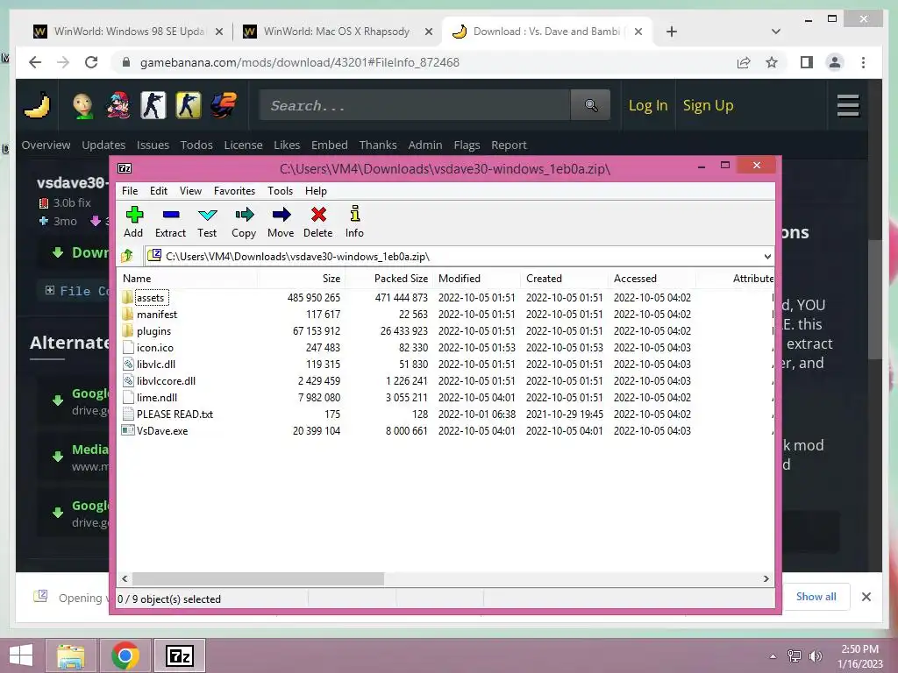Click the Log In link
Image resolution: width=898 pixels, height=673 pixels.
(648, 105)
